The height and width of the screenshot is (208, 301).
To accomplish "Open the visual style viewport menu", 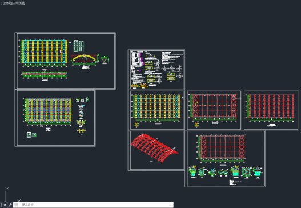I will point(18,3).
